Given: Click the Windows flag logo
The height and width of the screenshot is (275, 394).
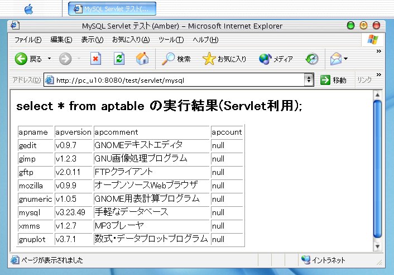Looking at the screenshot, I should point(373,40).
